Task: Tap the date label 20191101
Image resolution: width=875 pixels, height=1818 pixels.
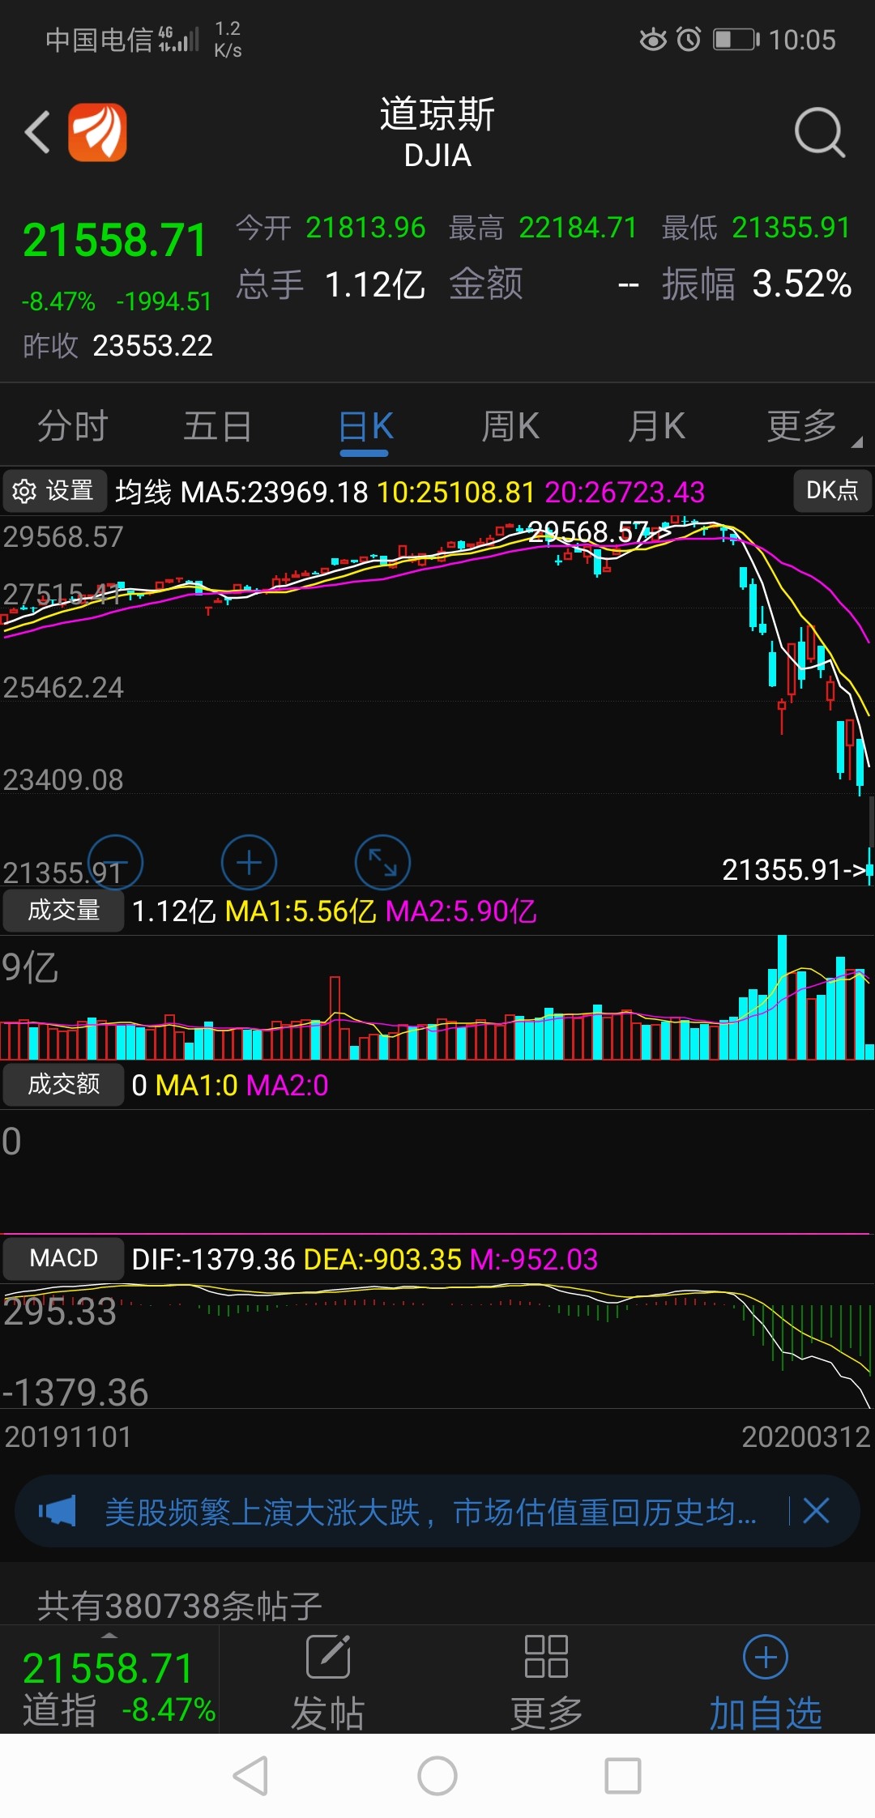Action: pos(68,1436)
